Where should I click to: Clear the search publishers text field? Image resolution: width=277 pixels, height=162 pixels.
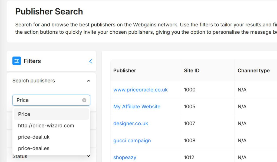coord(84,100)
